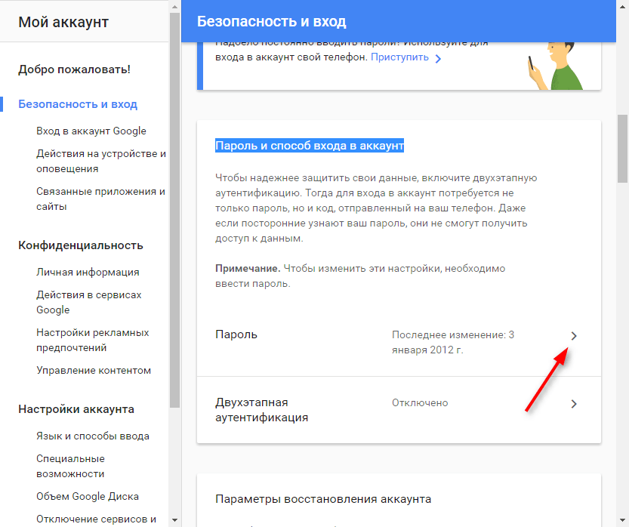Click sidebar scrollbar up arrow
Viewport: 629px width, 527px height.
(174, 6)
